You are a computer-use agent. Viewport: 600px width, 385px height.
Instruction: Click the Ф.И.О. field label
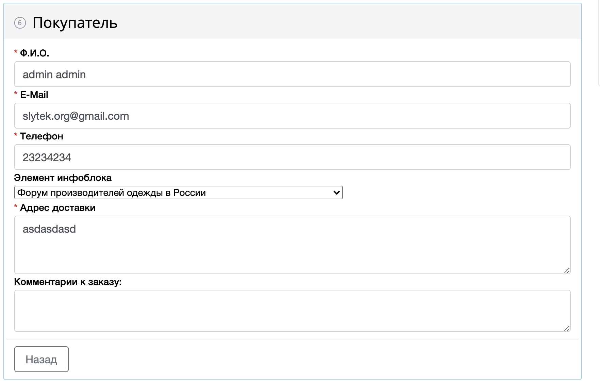click(35, 53)
